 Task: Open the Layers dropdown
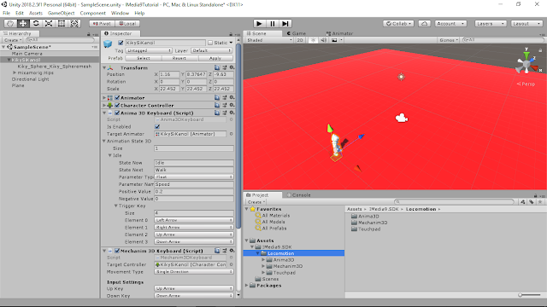pyautogui.click(x=490, y=24)
